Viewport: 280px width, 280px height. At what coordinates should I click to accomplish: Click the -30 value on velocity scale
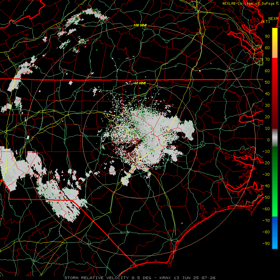266,175
